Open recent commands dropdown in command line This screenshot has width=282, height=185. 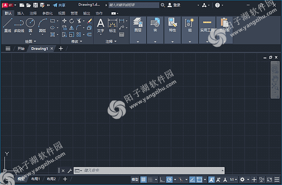[78, 170]
